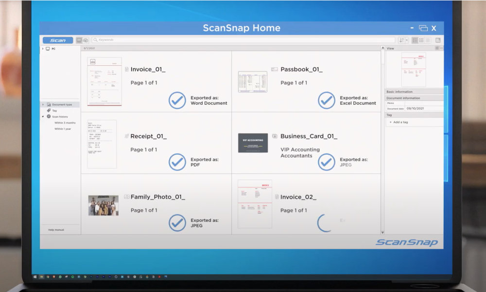Collapse the Basic information section
This screenshot has width=486, height=292.
point(414,92)
